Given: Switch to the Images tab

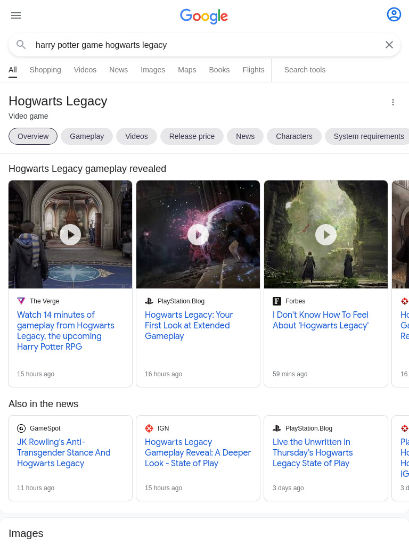Looking at the screenshot, I should [x=153, y=70].
